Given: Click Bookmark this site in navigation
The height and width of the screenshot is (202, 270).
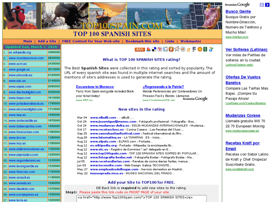Looking at the screenshot, I should (x=142, y=41).
